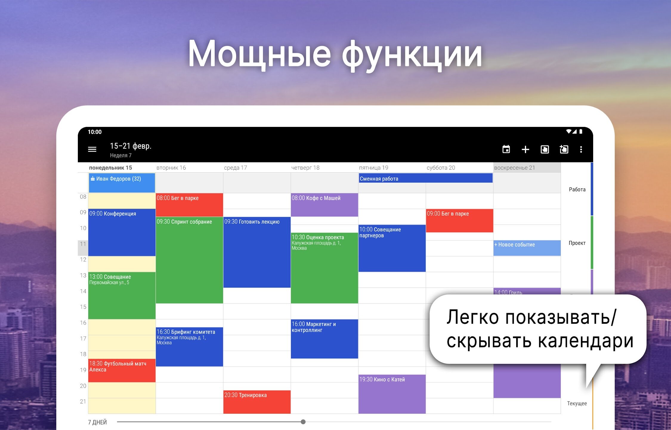Toggle the Текущее calendar

(577, 403)
